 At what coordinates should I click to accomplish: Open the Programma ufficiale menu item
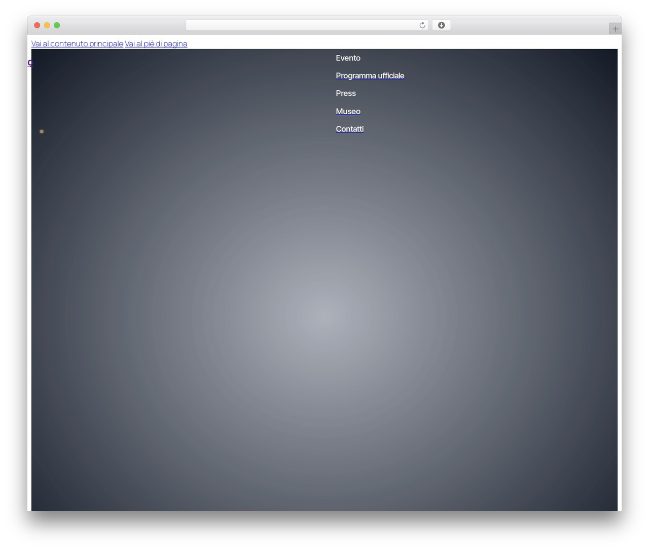point(370,76)
